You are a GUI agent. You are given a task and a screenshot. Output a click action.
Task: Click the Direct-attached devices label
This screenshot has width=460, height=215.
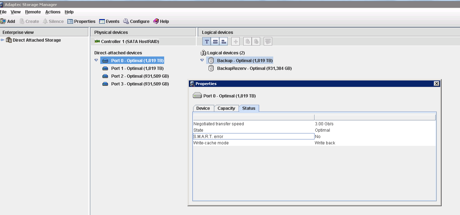(x=118, y=53)
